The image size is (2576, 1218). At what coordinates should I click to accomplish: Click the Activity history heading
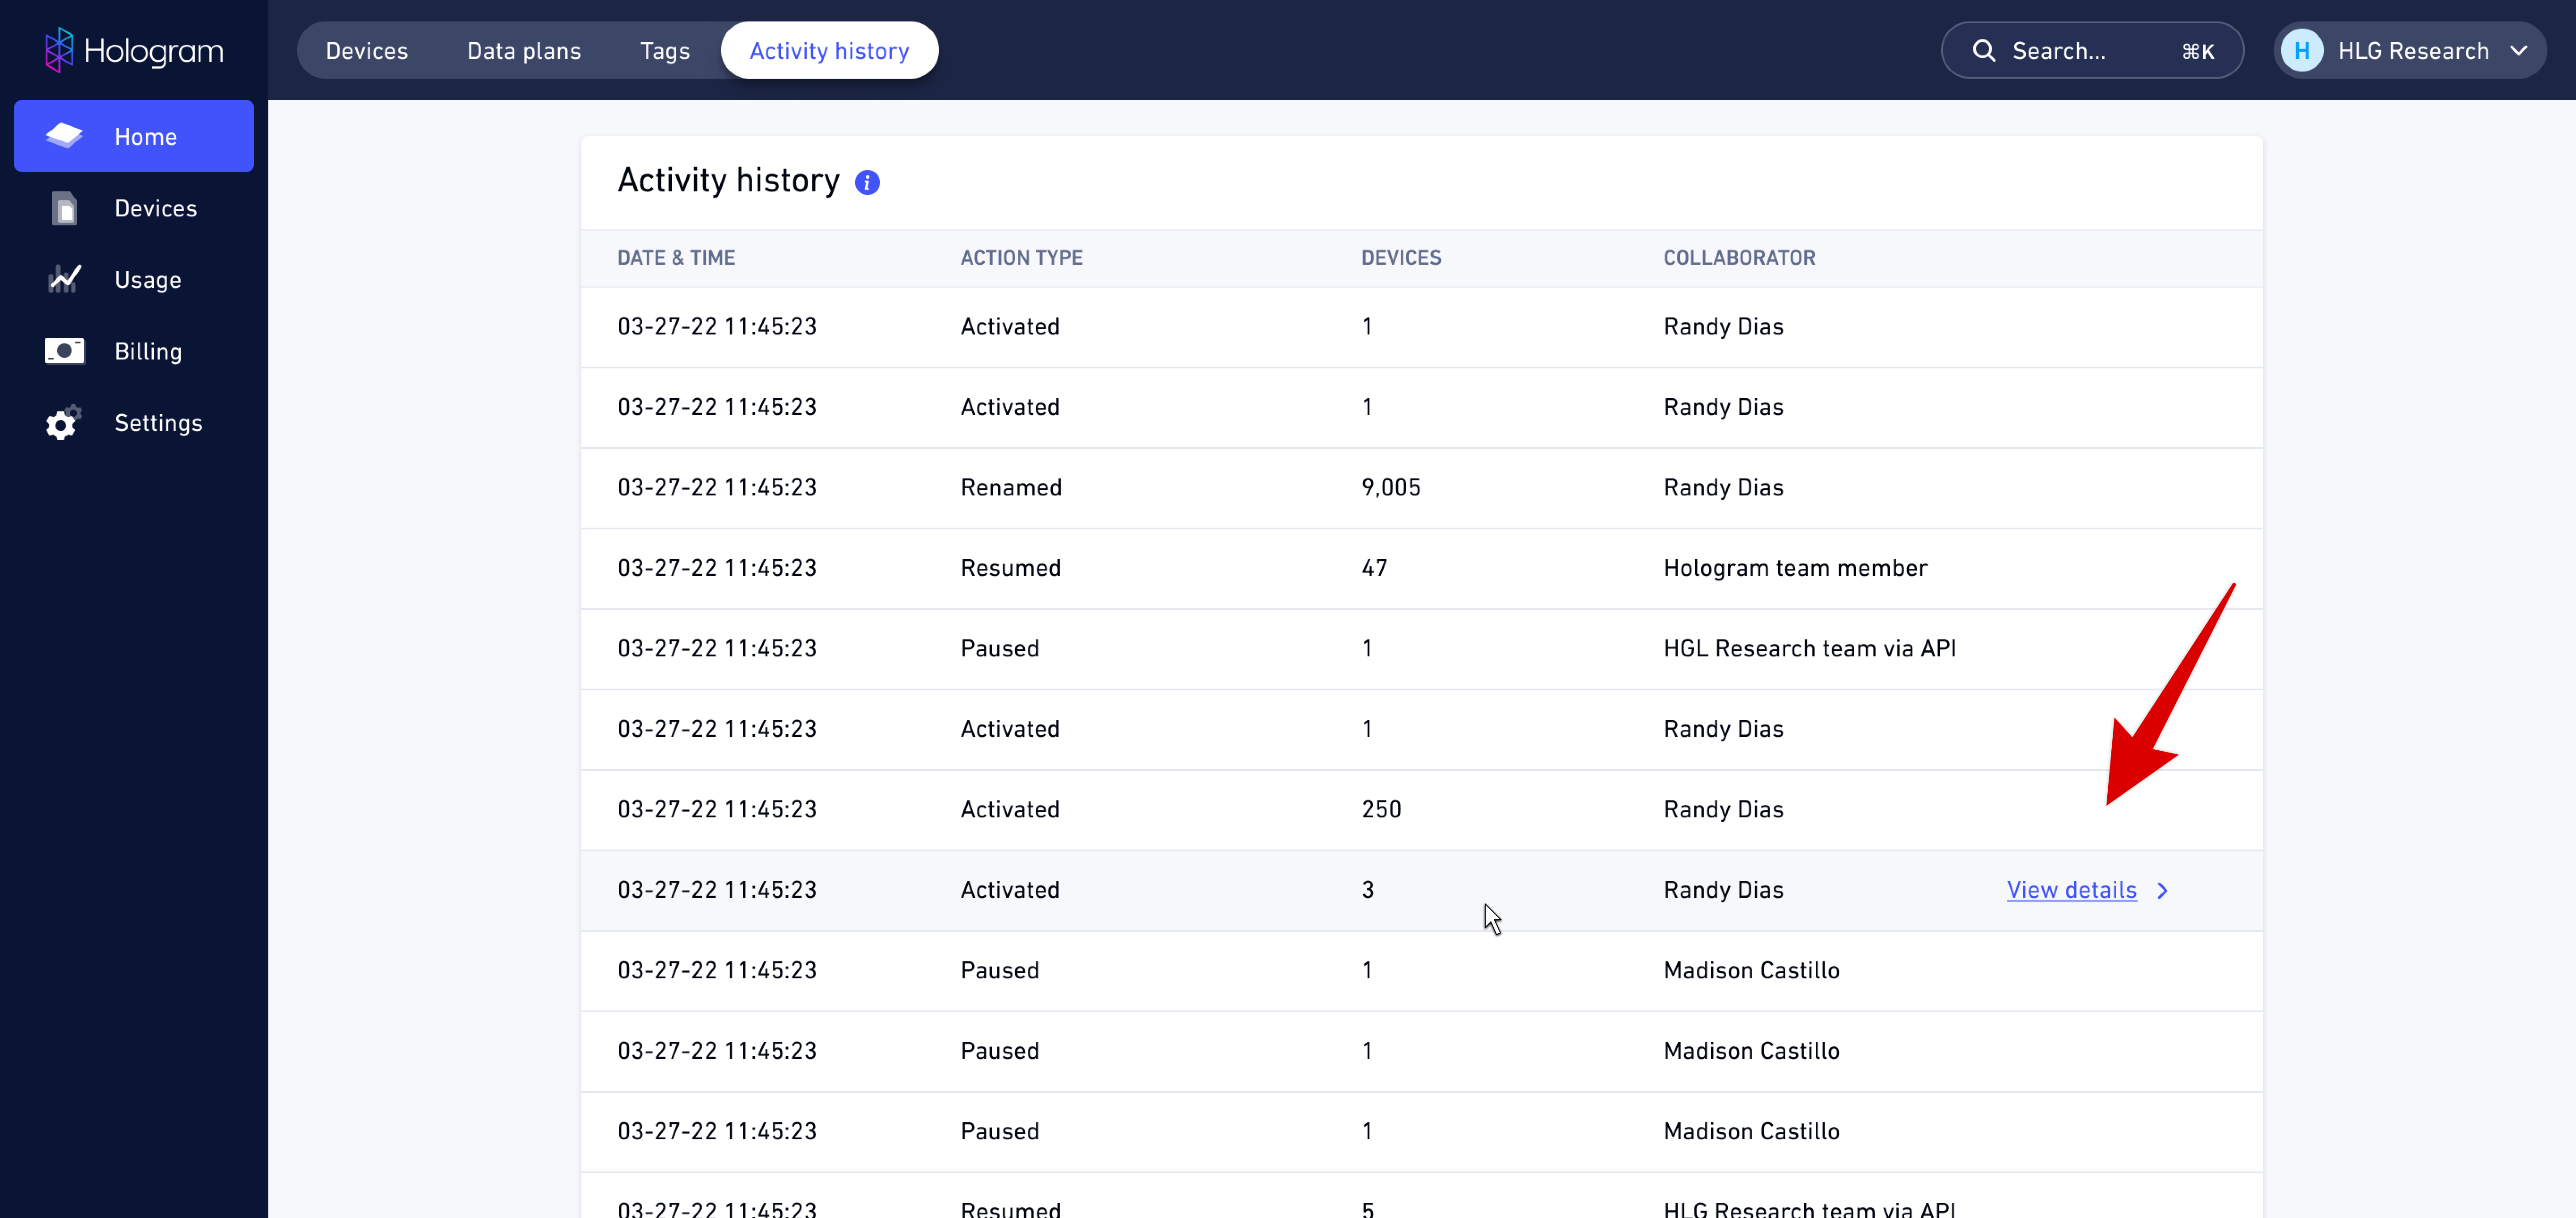tap(728, 180)
